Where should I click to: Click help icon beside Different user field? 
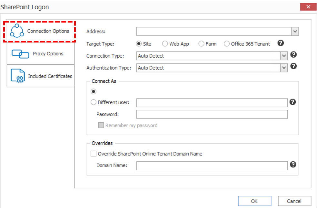point(292,102)
